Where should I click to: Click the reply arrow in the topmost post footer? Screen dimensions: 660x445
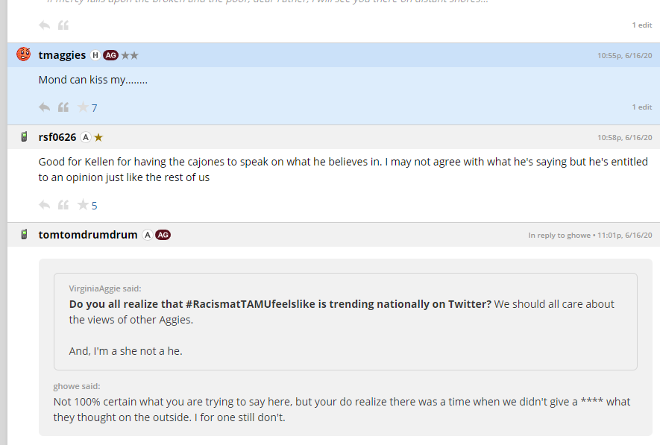click(x=45, y=25)
